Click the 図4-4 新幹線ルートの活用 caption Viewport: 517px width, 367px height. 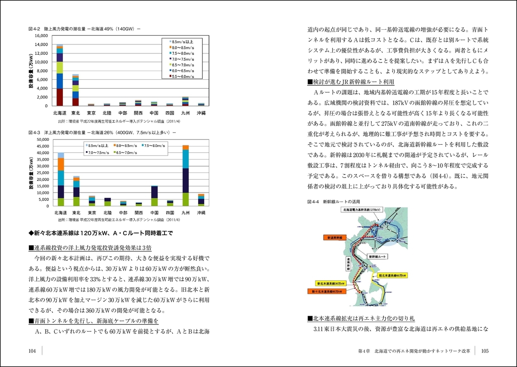[333, 201]
